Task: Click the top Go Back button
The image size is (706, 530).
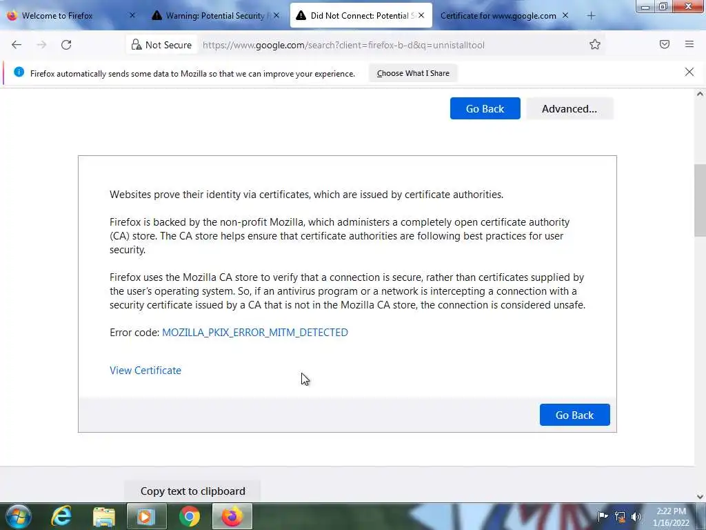Action: click(485, 108)
